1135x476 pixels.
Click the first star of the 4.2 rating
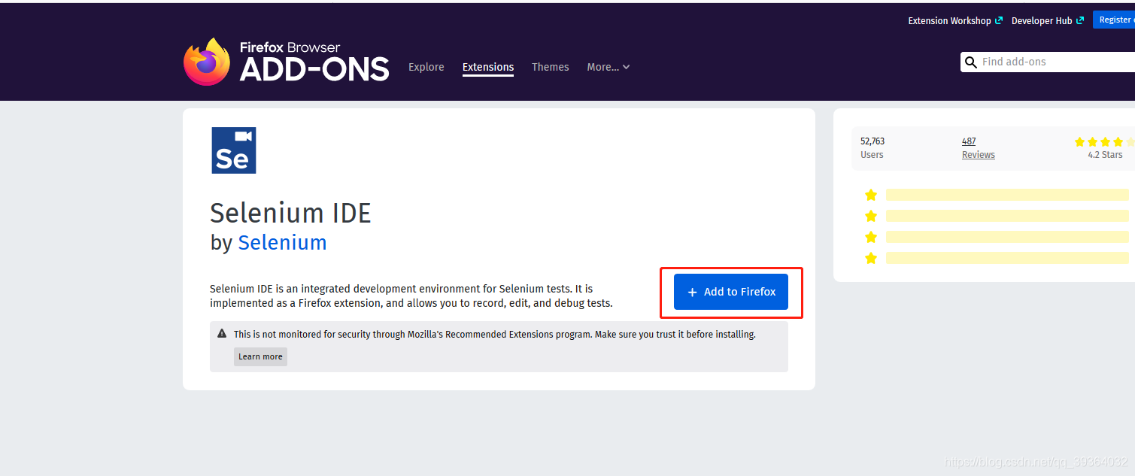tap(1079, 141)
